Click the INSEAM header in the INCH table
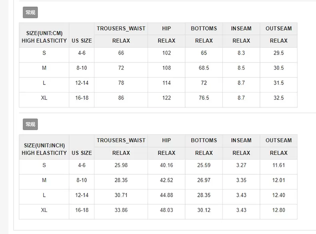The height and width of the screenshot is (234, 316). [241, 140]
